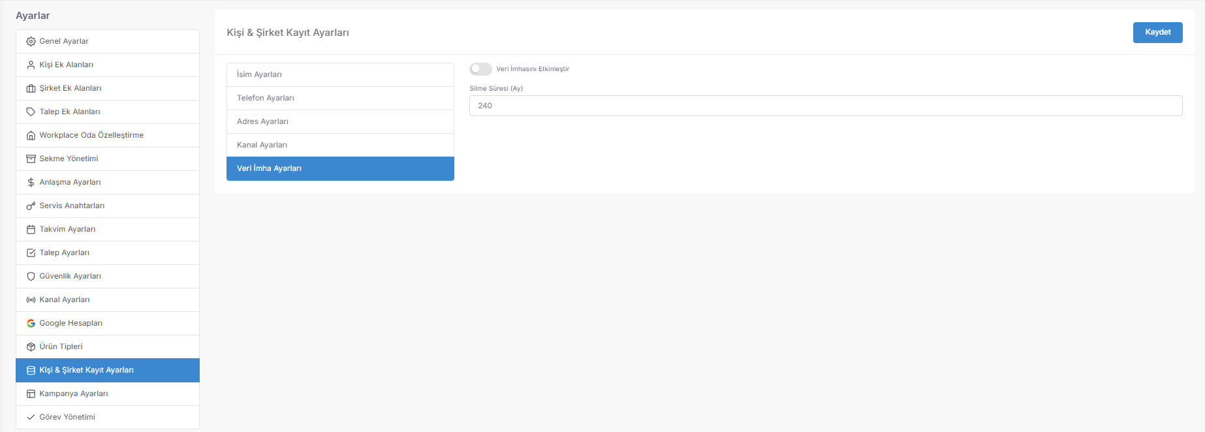Open Anlaşma Ayarları settings

tap(108, 182)
